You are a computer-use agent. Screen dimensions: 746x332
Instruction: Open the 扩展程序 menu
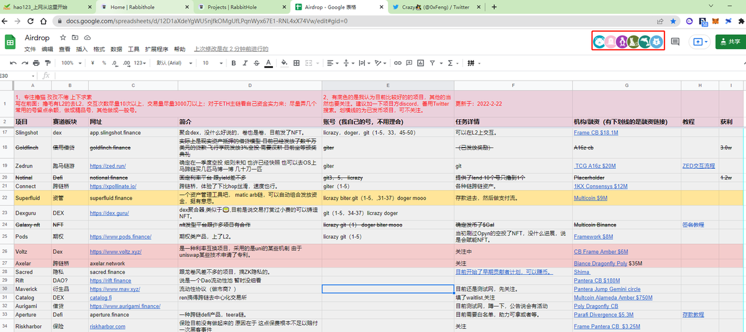(157, 49)
